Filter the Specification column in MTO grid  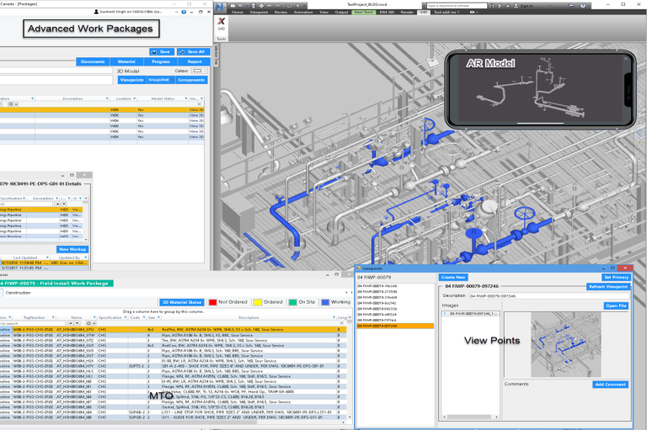point(125,317)
